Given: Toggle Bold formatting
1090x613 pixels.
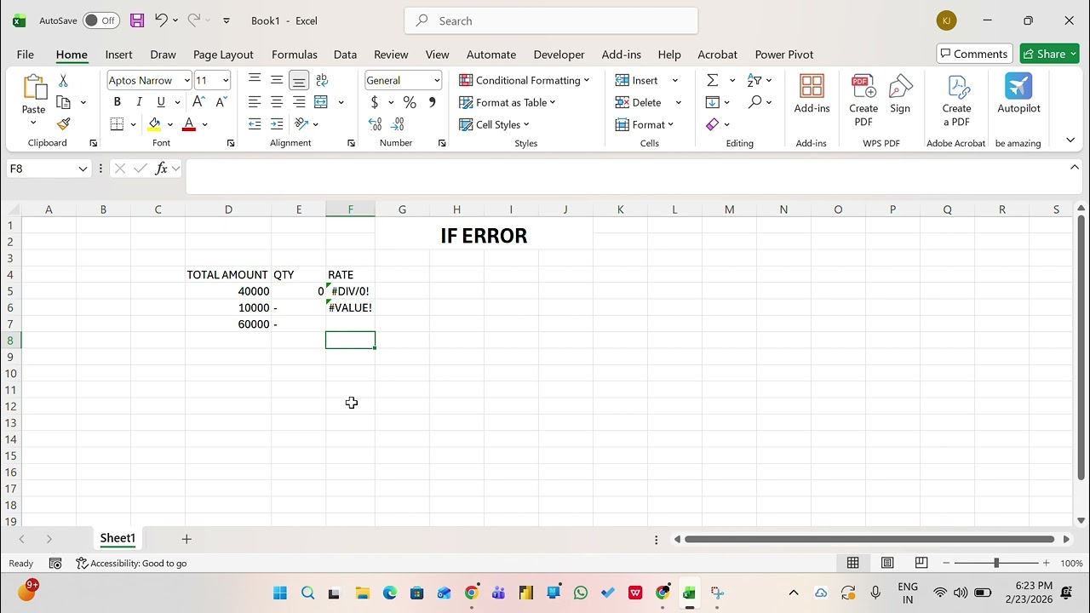Looking at the screenshot, I should pyautogui.click(x=117, y=102).
